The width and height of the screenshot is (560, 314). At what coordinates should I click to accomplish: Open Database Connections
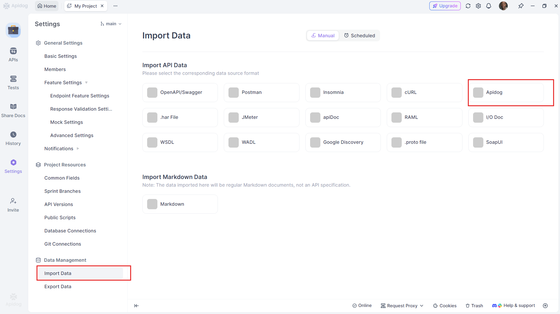[x=70, y=231]
